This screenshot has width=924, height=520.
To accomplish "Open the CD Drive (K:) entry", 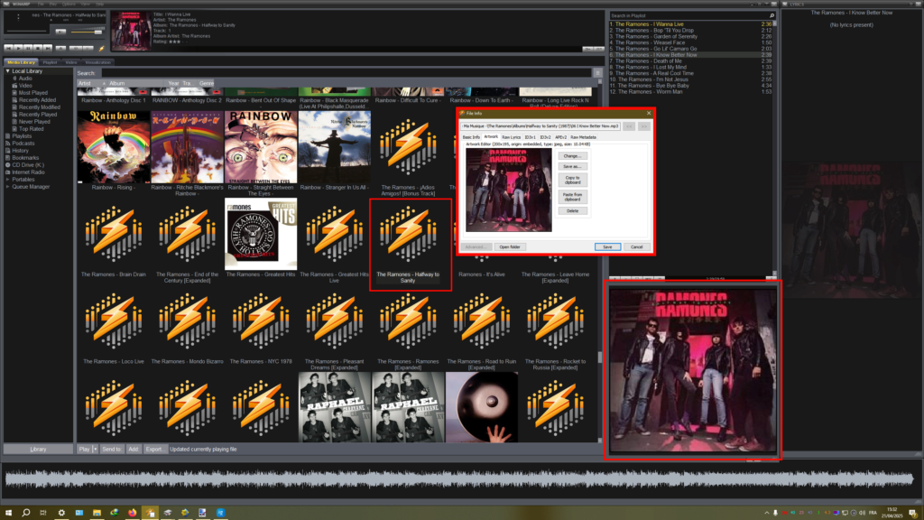I will coord(24,165).
